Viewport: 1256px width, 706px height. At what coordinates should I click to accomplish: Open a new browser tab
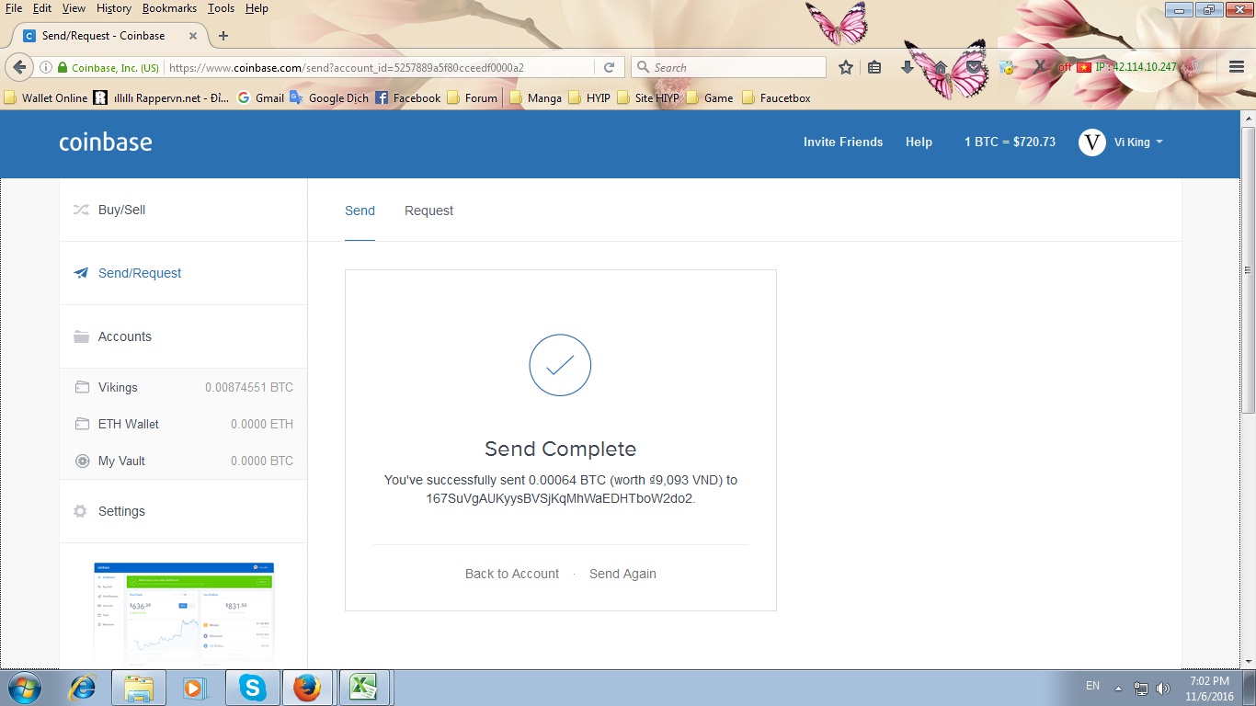pyautogui.click(x=223, y=36)
